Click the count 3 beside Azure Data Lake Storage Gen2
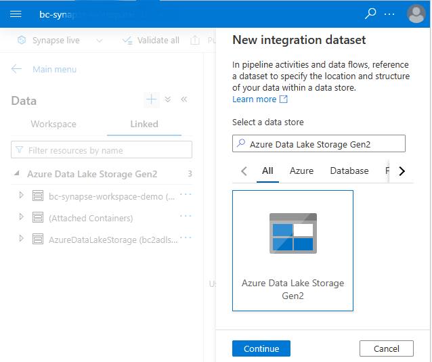The image size is (432, 362). tap(190, 174)
